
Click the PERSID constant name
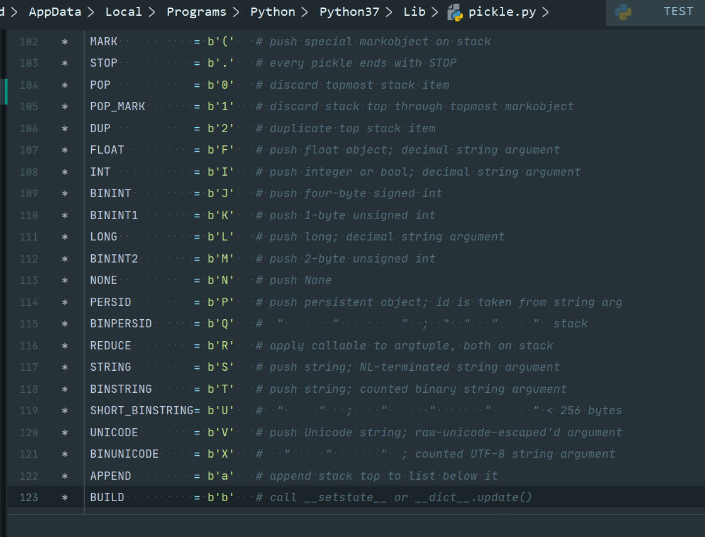pyautogui.click(x=111, y=302)
